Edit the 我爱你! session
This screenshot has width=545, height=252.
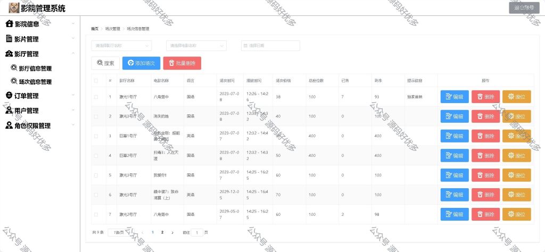[x=455, y=175]
